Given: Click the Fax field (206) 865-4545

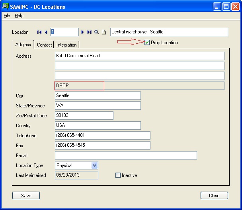Looking at the screenshot, I should pos(102,145).
